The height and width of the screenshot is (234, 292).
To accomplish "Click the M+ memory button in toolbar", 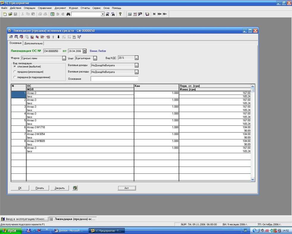I will coord(159,14).
